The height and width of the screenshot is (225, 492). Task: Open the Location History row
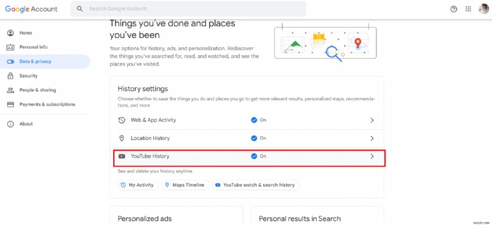click(247, 139)
